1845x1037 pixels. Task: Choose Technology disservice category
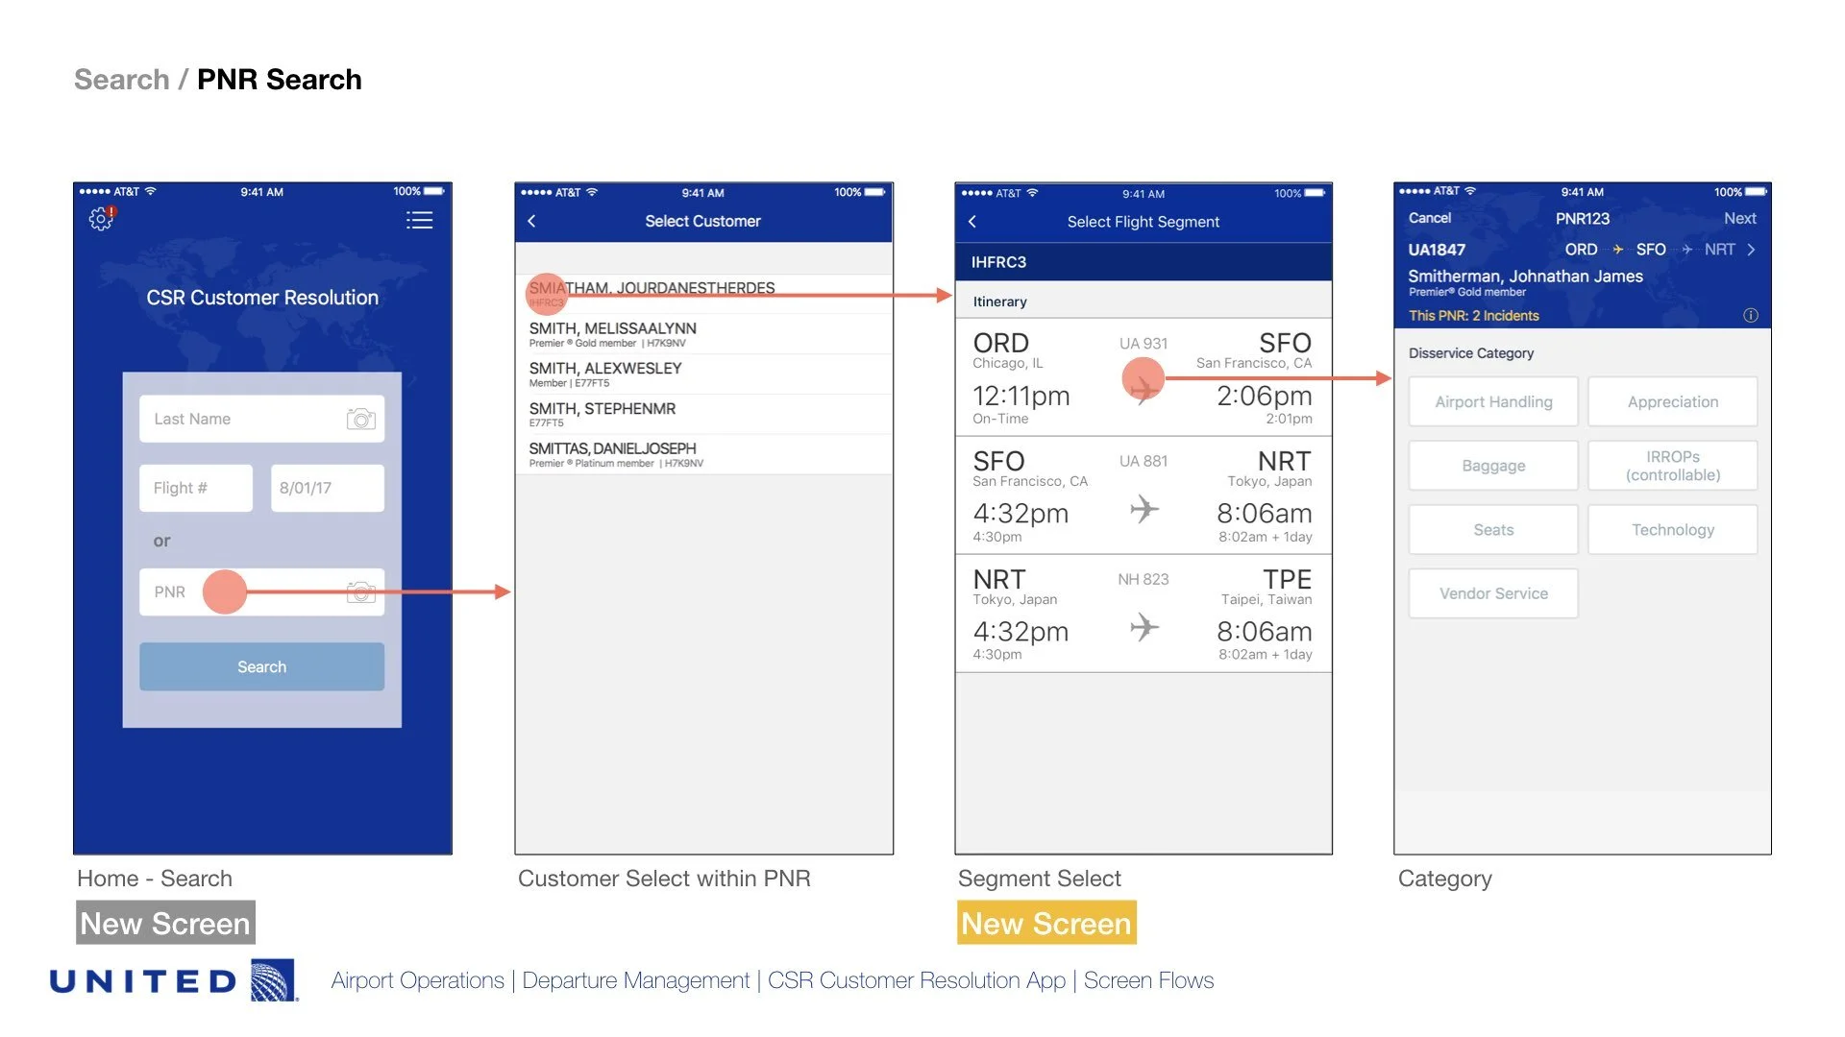(1672, 530)
